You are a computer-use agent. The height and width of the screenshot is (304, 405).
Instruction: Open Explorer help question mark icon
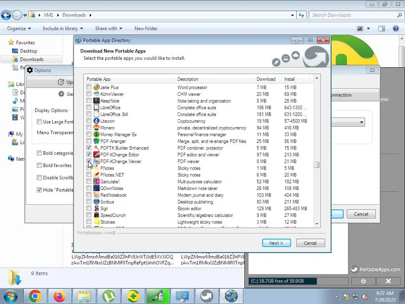(396, 28)
